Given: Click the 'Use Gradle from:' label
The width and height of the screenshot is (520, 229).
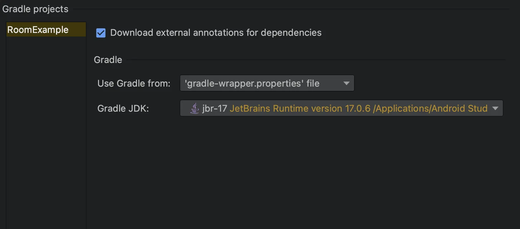Looking at the screenshot, I should coord(134,83).
